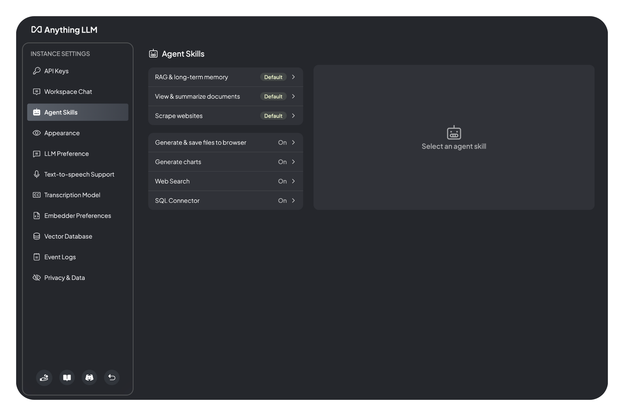Image resolution: width=624 pixels, height=416 pixels.
Task: Click the INSTANCE SETTINGS heading
Action: [x=60, y=54]
